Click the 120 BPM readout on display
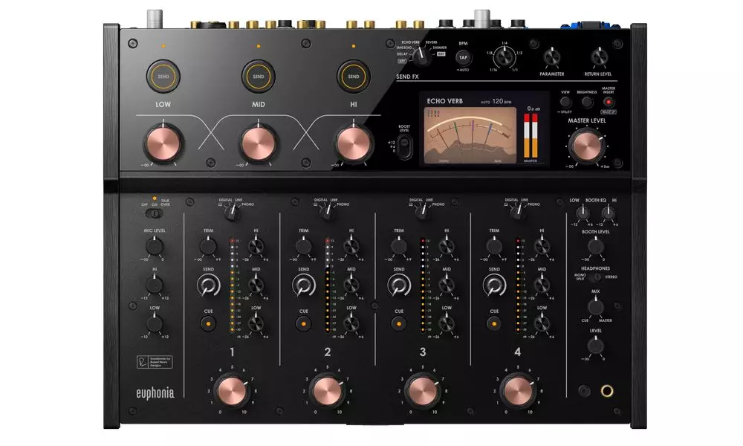The height and width of the screenshot is (446, 743). tap(502, 101)
